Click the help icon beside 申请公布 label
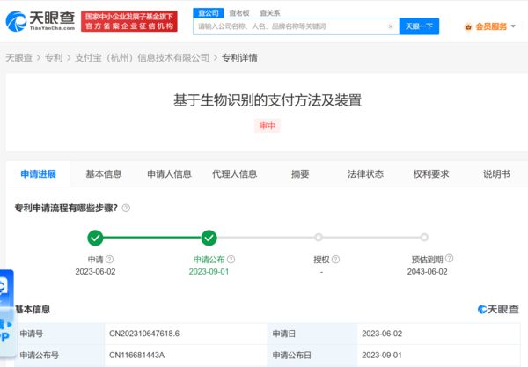The height and width of the screenshot is (367, 528). [x=231, y=260]
